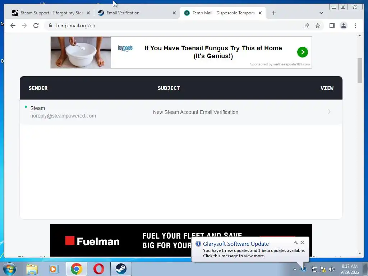368x276 pixels.
Task: Click the green arrow on toenail ad
Action: [302, 52]
